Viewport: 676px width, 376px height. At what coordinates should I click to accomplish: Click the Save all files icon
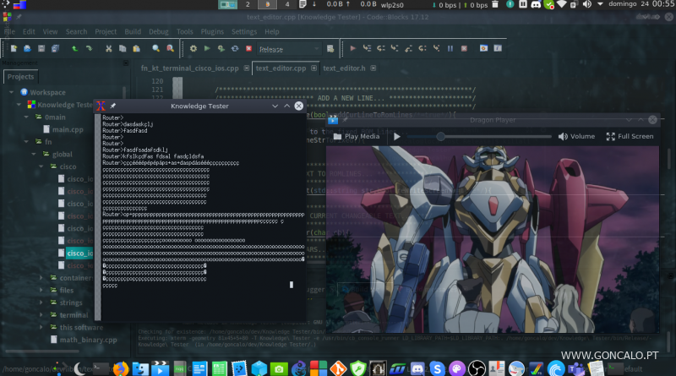[x=55, y=49]
